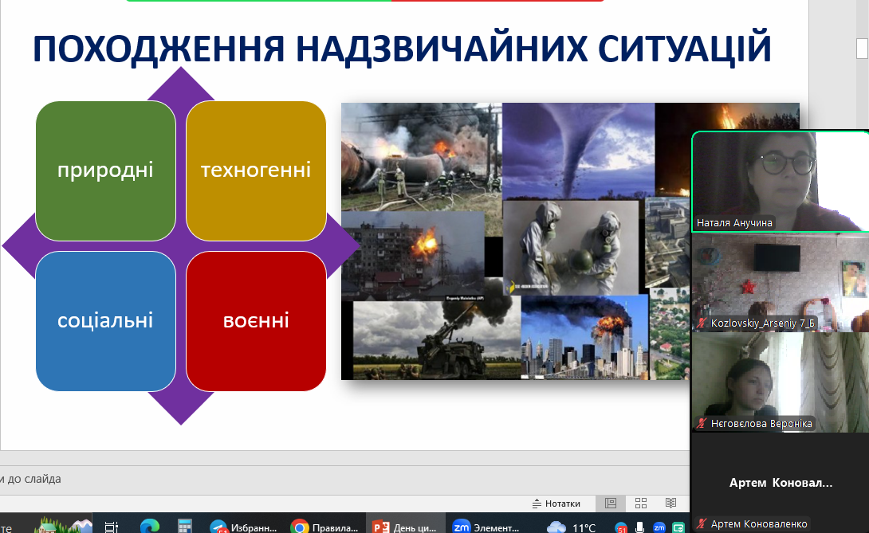The image size is (869, 533).
Task: Open Chrome Правила... taskbar window
Action: 325,527
